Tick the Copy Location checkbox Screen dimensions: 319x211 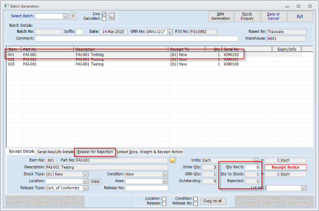[x=165, y=199]
